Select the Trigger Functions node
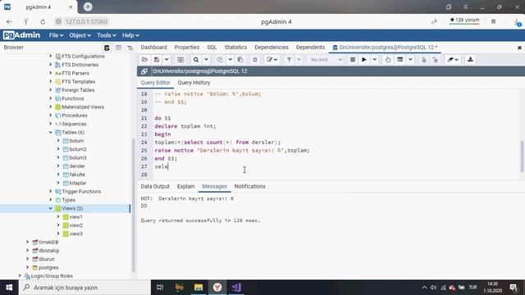 coord(81,192)
